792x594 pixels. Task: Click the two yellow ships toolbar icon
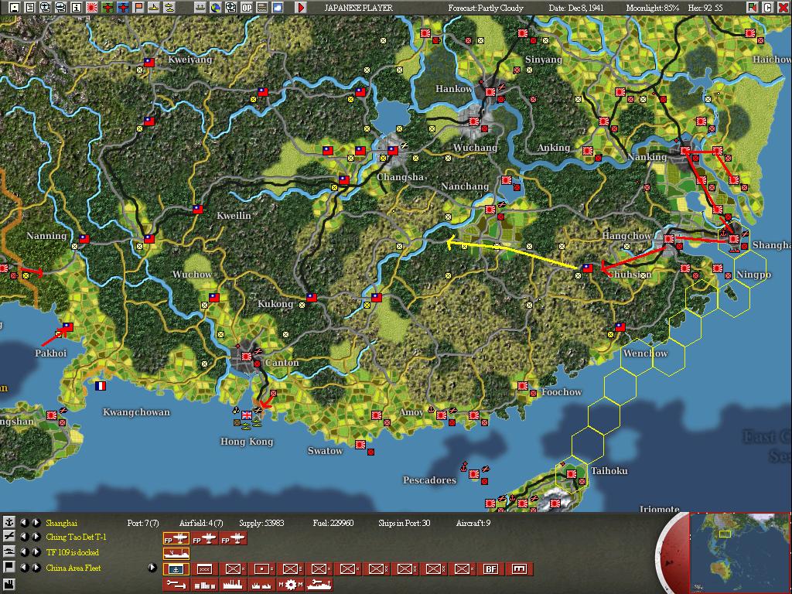[169, 7]
